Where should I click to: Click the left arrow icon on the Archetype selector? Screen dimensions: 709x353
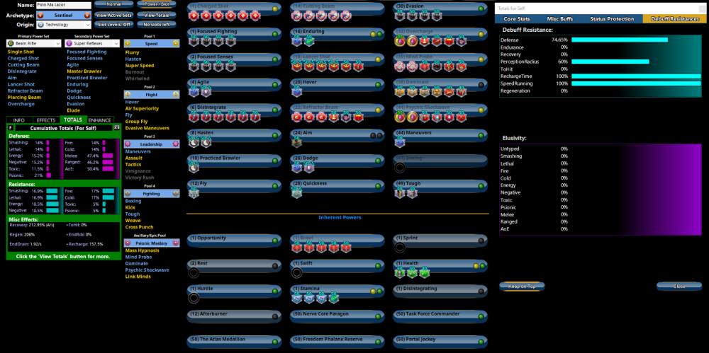(x=40, y=15)
